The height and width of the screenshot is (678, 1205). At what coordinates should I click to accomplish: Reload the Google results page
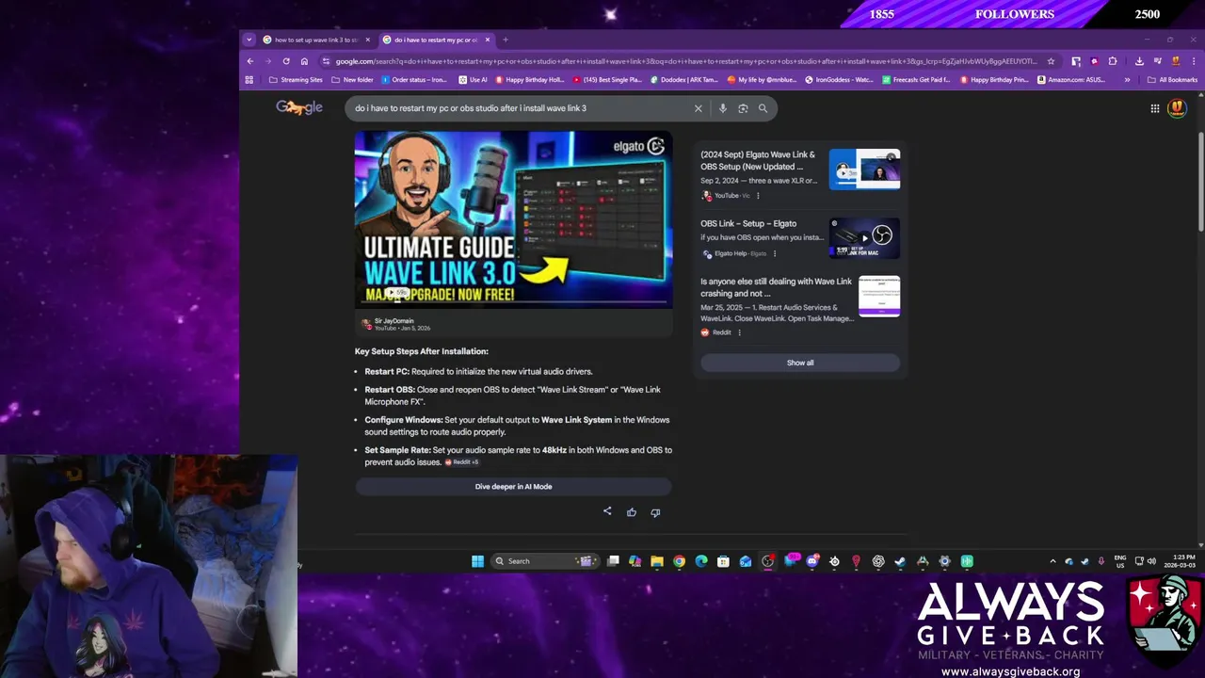point(286,61)
